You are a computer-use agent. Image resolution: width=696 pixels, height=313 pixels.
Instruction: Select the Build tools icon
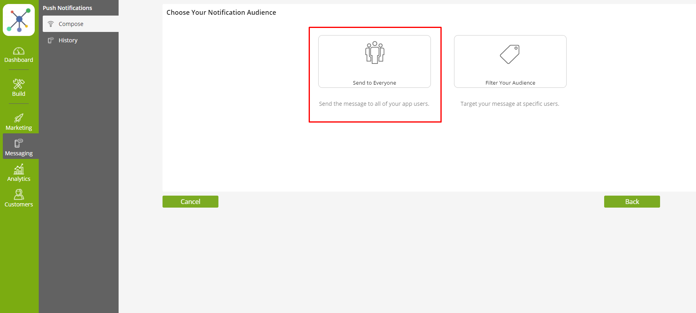(x=19, y=84)
